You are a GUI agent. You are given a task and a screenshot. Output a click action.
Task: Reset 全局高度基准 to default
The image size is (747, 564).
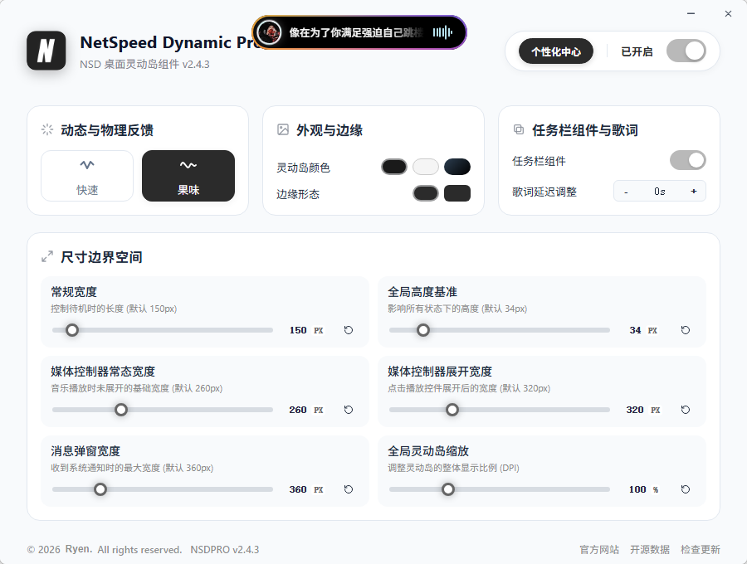coord(686,330)
